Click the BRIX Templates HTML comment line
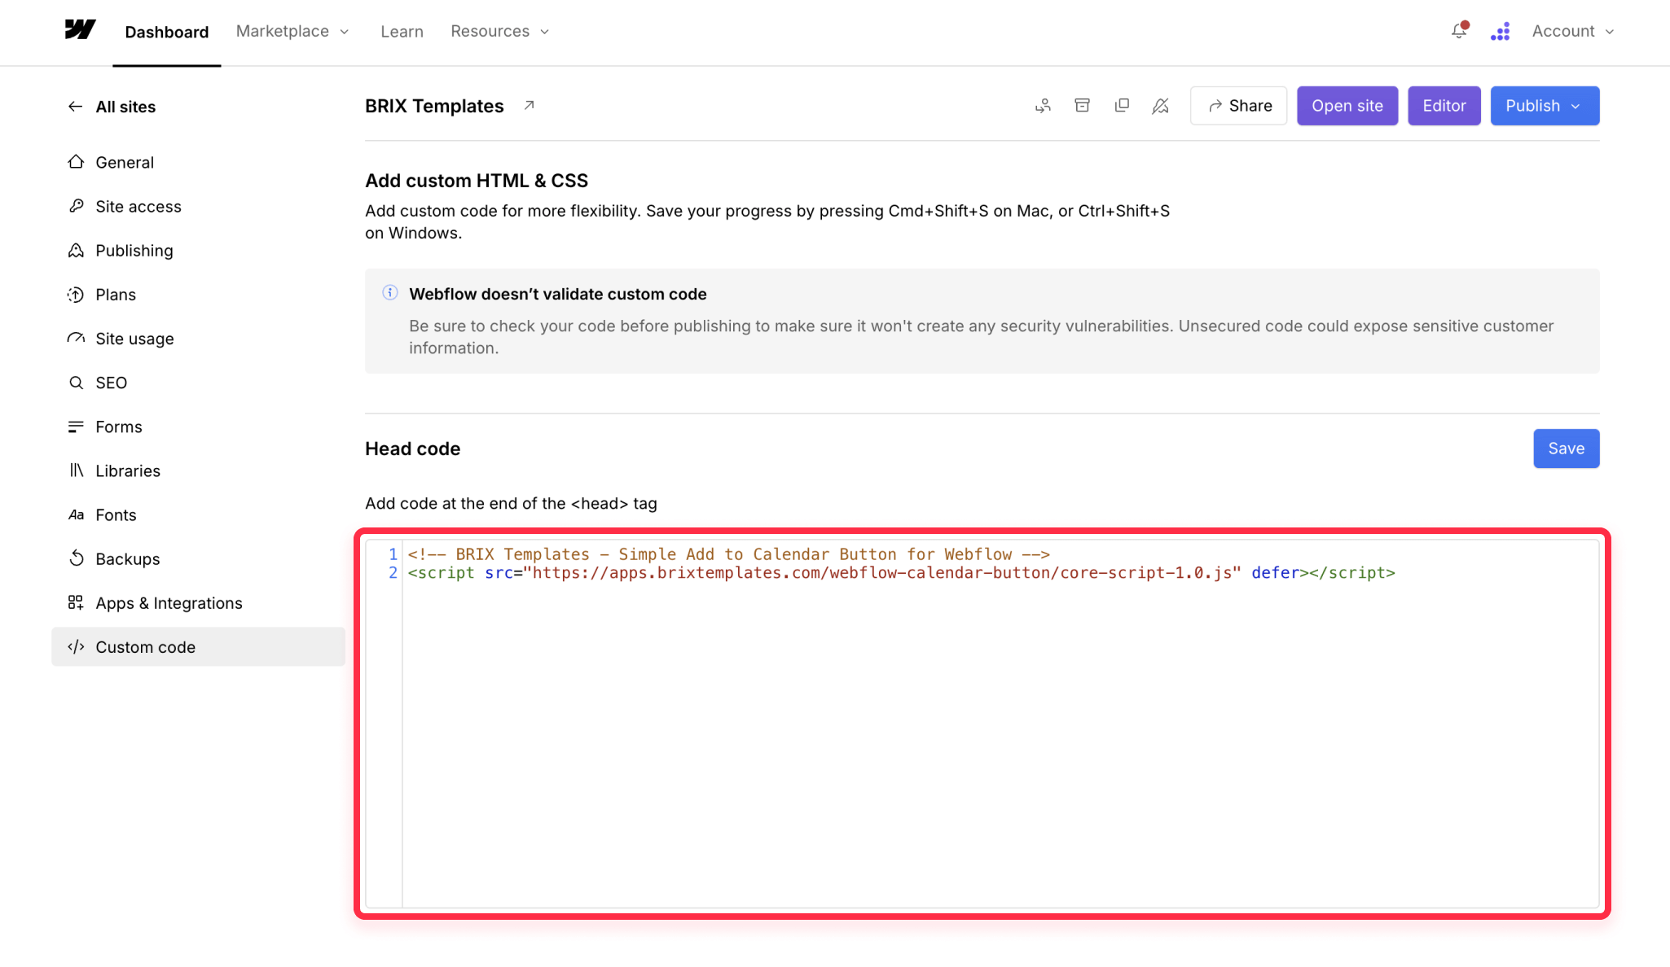The width and height of the screenshot is (1670, 967). click(x=729, y=554)
